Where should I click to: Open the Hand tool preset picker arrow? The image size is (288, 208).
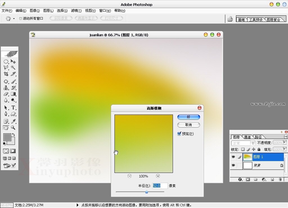(14, 19)
